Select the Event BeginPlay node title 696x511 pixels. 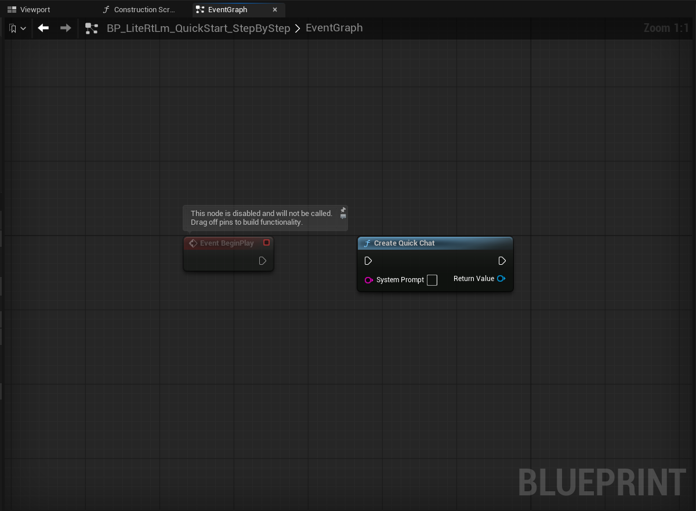pyautogui.click(x=227, y=243)
